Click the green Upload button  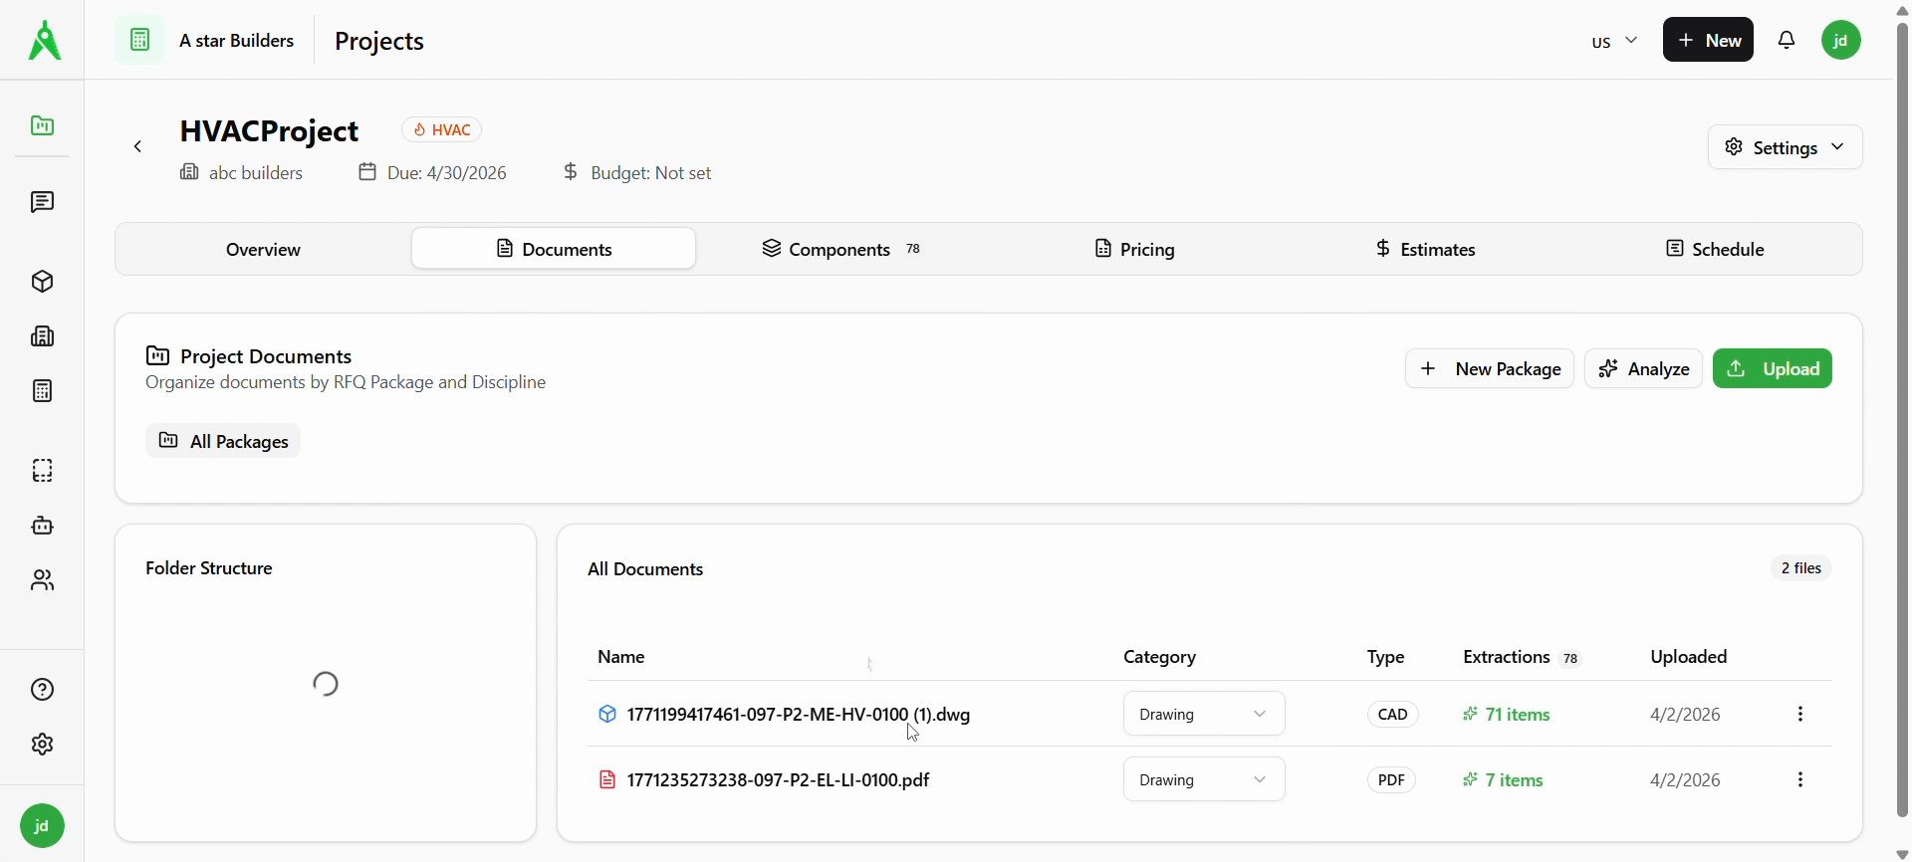coord(1772,368)
